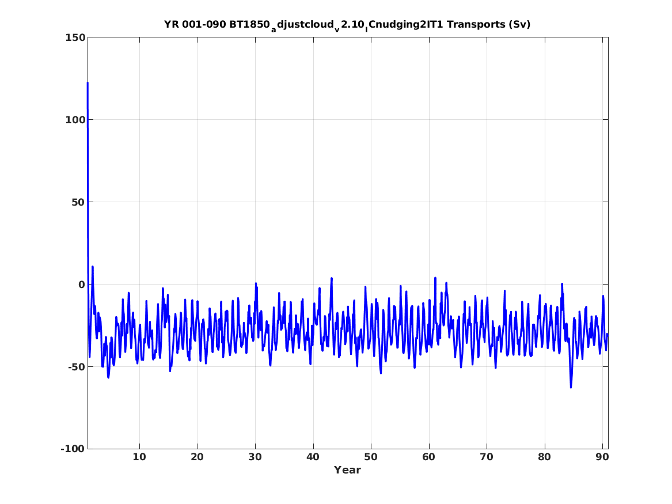672x504 pixels.
Task: Click y-axis tick label -100
Action: coord(73,449)
